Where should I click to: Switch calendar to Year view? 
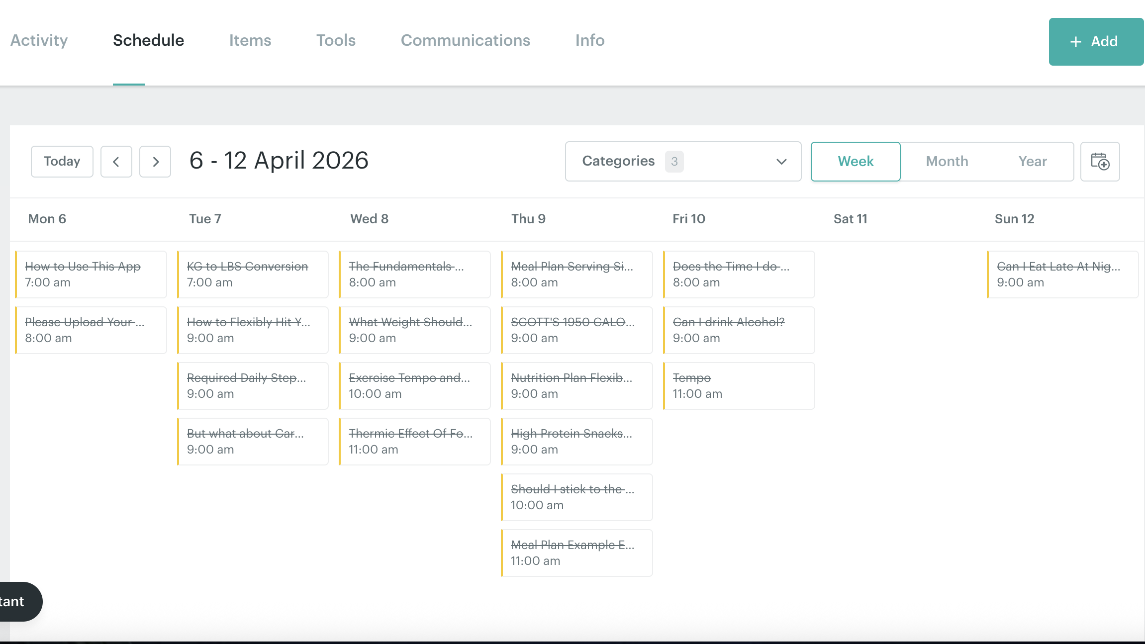(x=1032, y=162)
